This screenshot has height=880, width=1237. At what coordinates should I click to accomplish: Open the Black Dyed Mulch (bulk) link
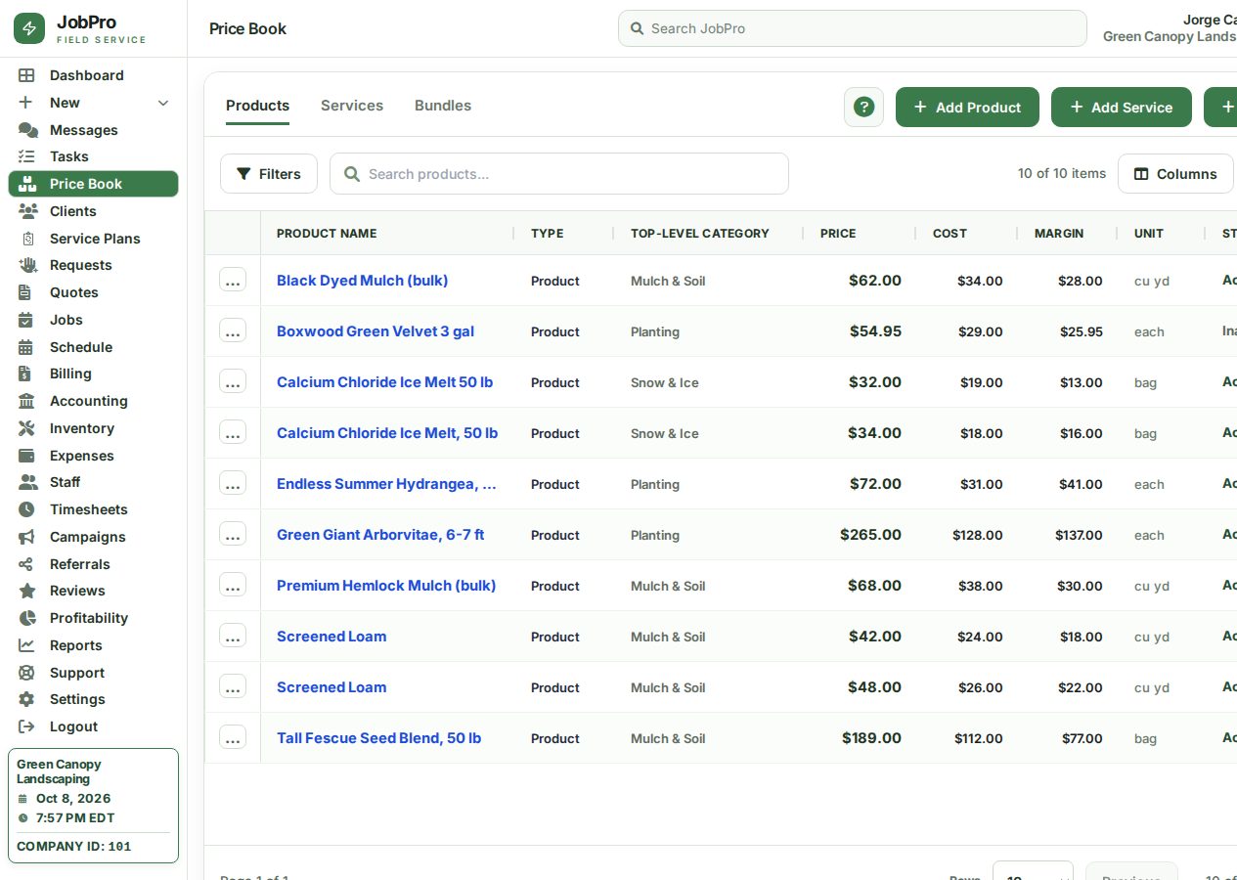[x=362, y=281]
